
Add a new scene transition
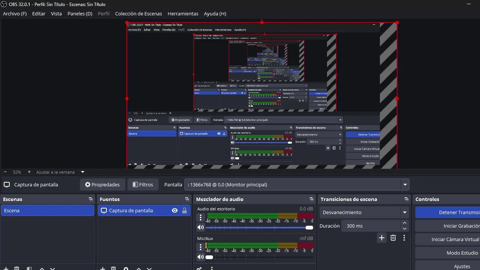[382, 238]
